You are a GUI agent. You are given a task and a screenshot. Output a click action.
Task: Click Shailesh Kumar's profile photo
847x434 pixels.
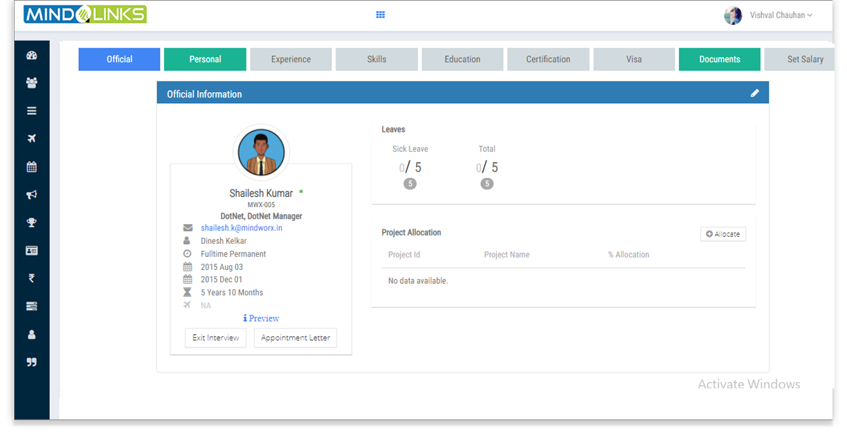(x=262, y=152)
